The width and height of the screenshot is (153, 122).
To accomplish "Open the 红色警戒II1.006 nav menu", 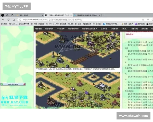I will [73, 29].
